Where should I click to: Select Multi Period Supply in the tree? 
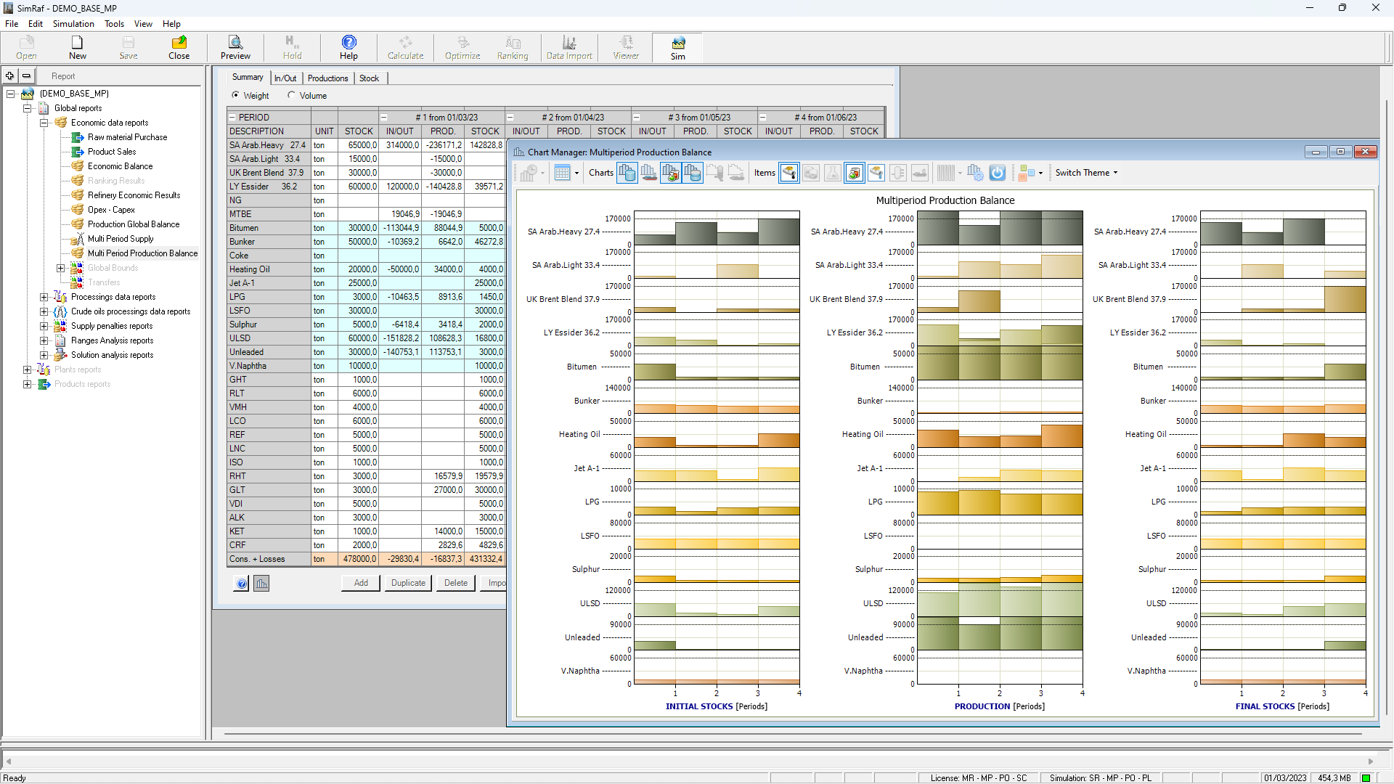[121, 239]
